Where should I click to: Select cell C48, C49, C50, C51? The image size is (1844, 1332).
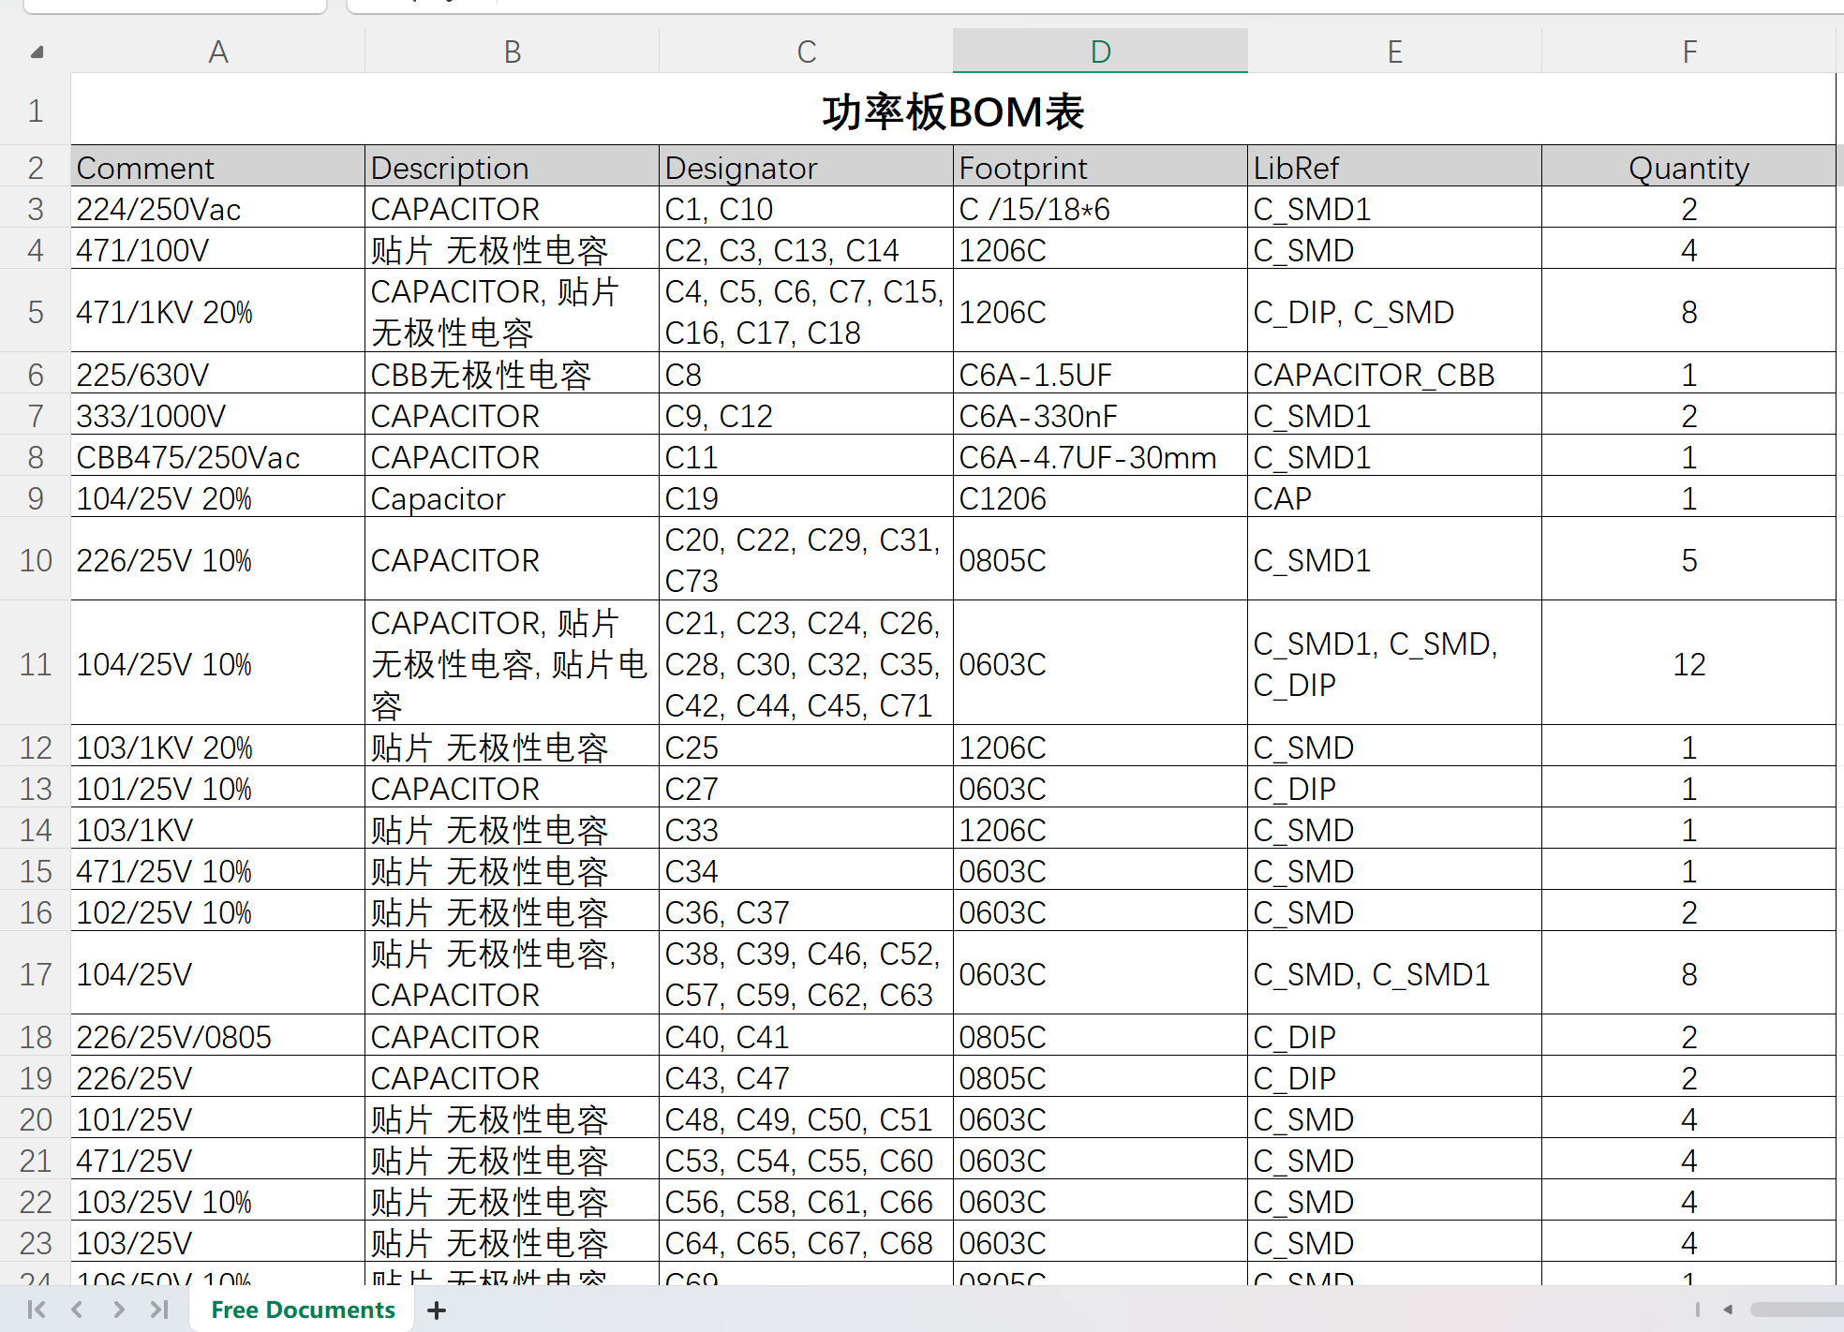coord(806,1118)
